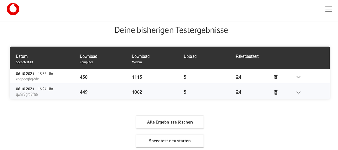The image size is (338, 150).
Task: Delete the 13:35 Uhr test result
Action: tap(276, 77)
